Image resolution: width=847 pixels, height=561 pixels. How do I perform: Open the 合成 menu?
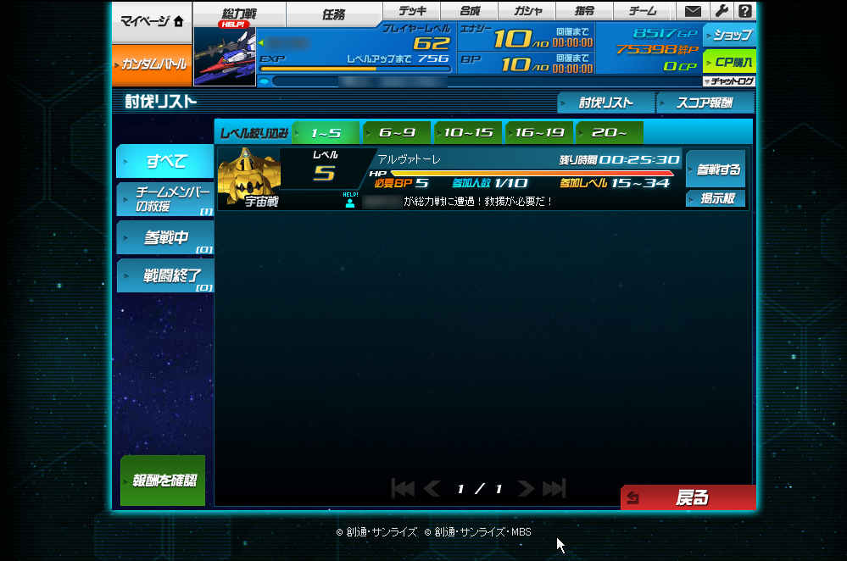click(x=470, y=11)
